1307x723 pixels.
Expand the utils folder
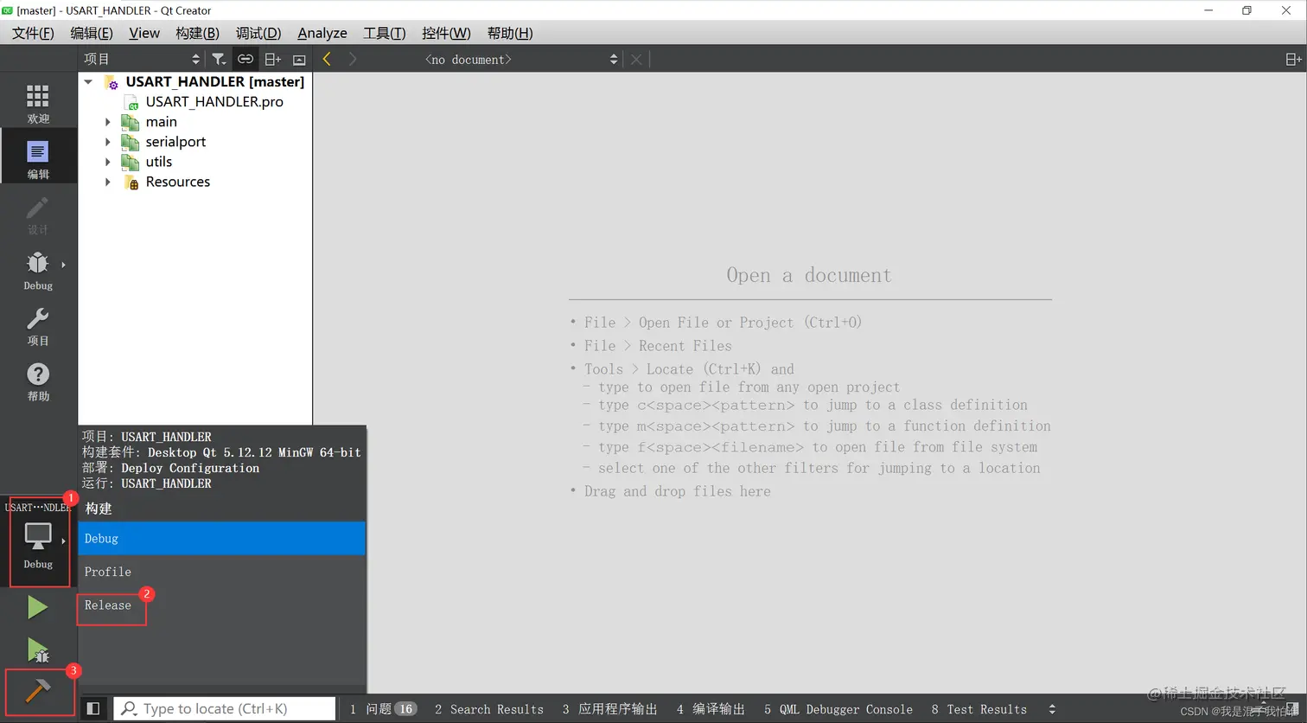click(x=108, y=162)
